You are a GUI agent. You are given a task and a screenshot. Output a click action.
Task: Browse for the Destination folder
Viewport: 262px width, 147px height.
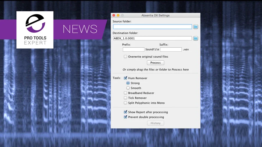195,38
